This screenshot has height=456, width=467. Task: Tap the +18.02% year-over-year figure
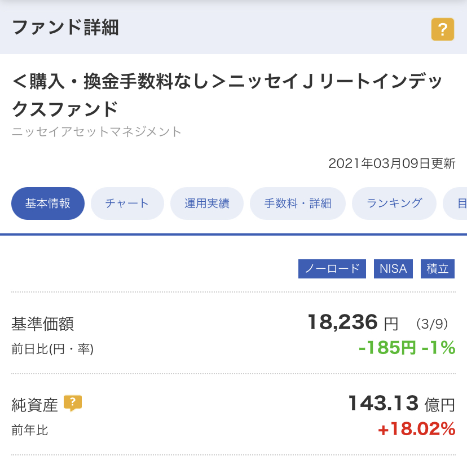[x=417, y=429]
